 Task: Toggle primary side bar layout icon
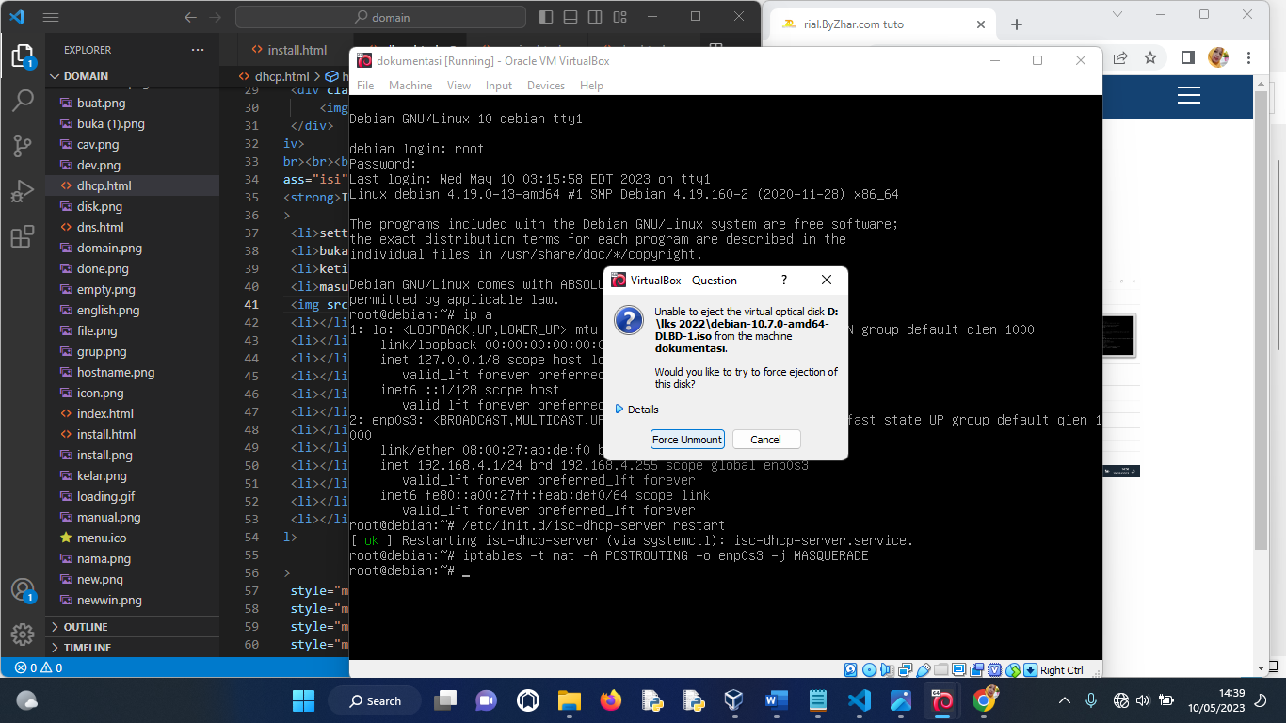pyautogui.click(x=547, y=17)
